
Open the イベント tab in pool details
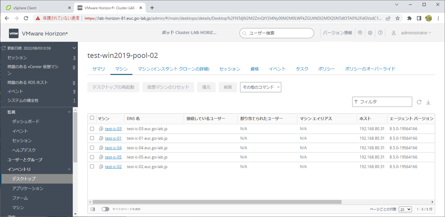tap(277, 69)
